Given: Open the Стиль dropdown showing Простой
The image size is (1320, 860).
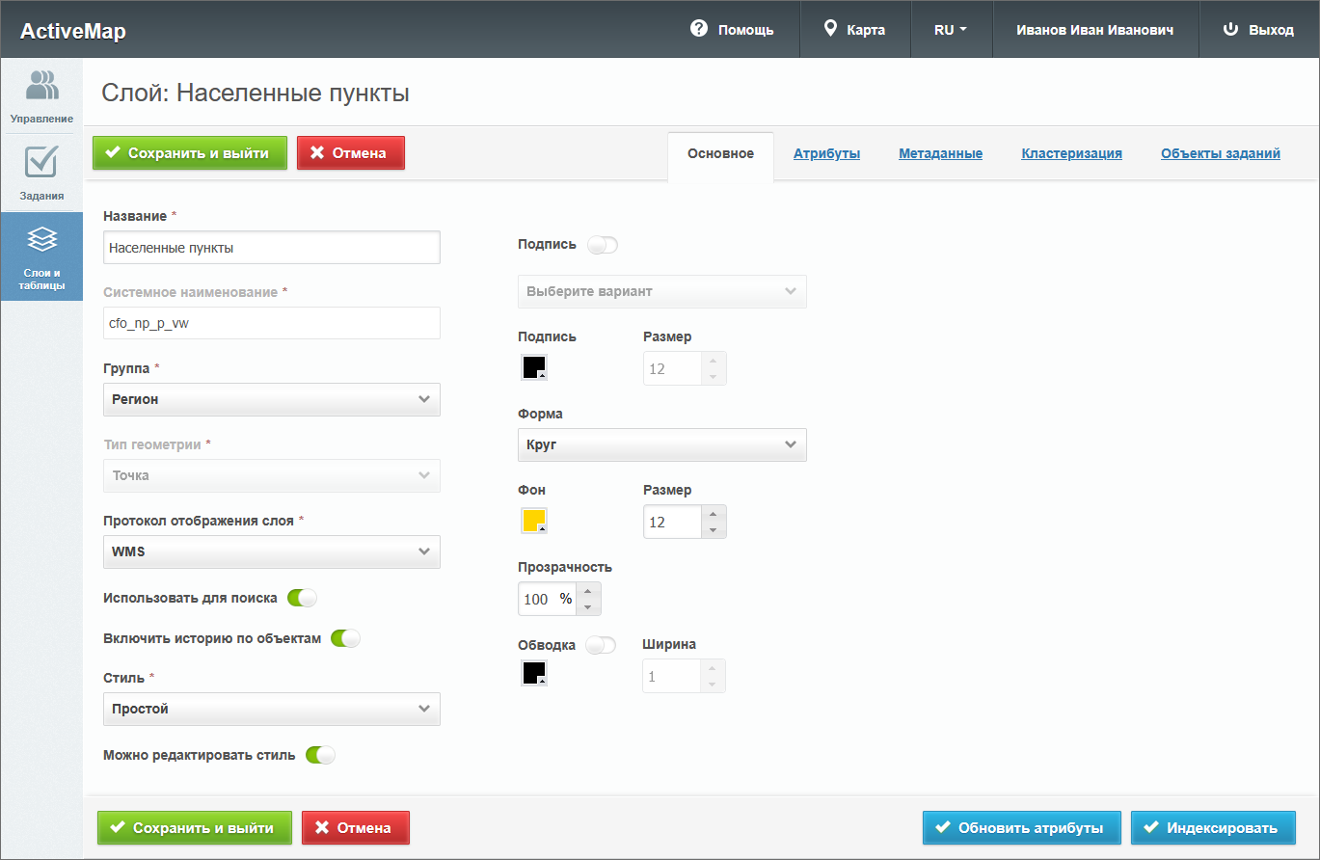Looking at the screenshot, I should 271,709.
